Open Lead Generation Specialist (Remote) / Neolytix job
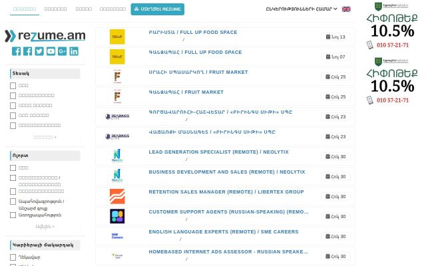426x266 pixels. (219, 152)
